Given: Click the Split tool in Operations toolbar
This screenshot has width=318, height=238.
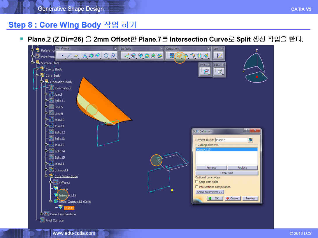Looking at the screenshot, I should pos(179,56).
